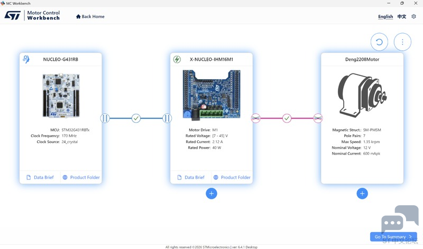This screenshot has height=249, width=423.
Task: Click the motor-phase connector icon right of X-NUCLEO-IHM16M1
Action: (256, 118)
